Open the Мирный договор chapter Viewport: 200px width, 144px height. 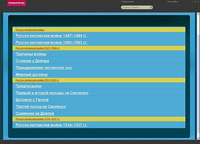32,74
